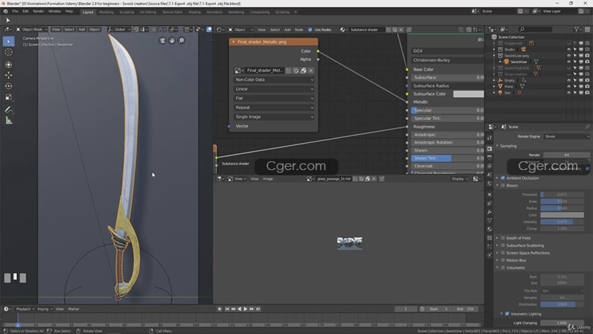This screenshot has width=593, height=334.
Task: Switch to Shading workspace tab
Action: (194, 12)
